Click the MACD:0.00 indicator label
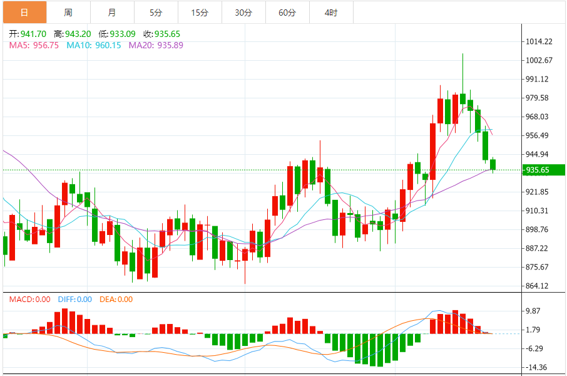 29,300
